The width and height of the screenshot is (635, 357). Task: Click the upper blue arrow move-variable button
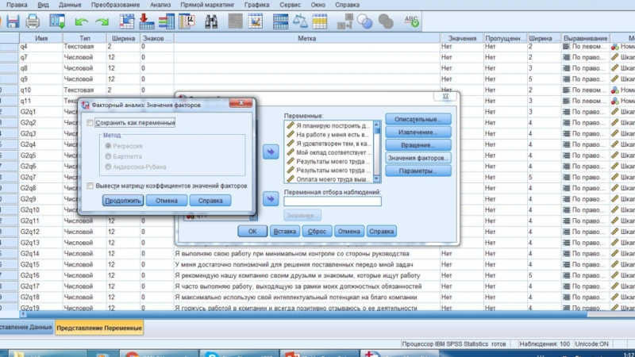click(270, 152)
